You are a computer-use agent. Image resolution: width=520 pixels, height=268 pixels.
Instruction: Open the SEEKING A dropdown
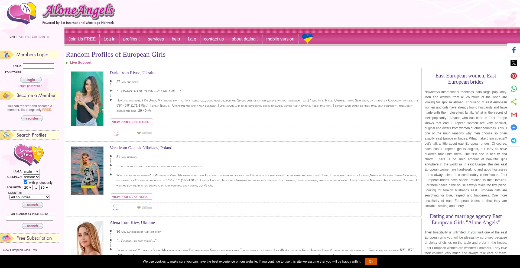[x=31, y=177]
